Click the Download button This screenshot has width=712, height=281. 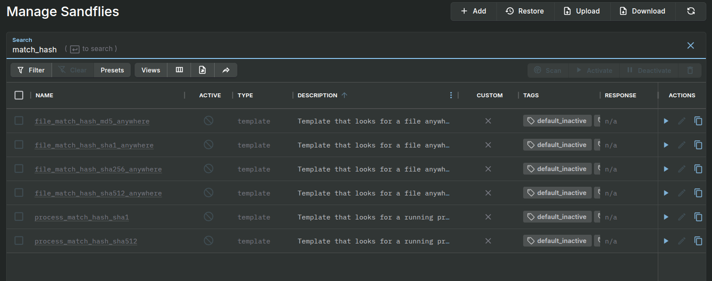[643, 11]
